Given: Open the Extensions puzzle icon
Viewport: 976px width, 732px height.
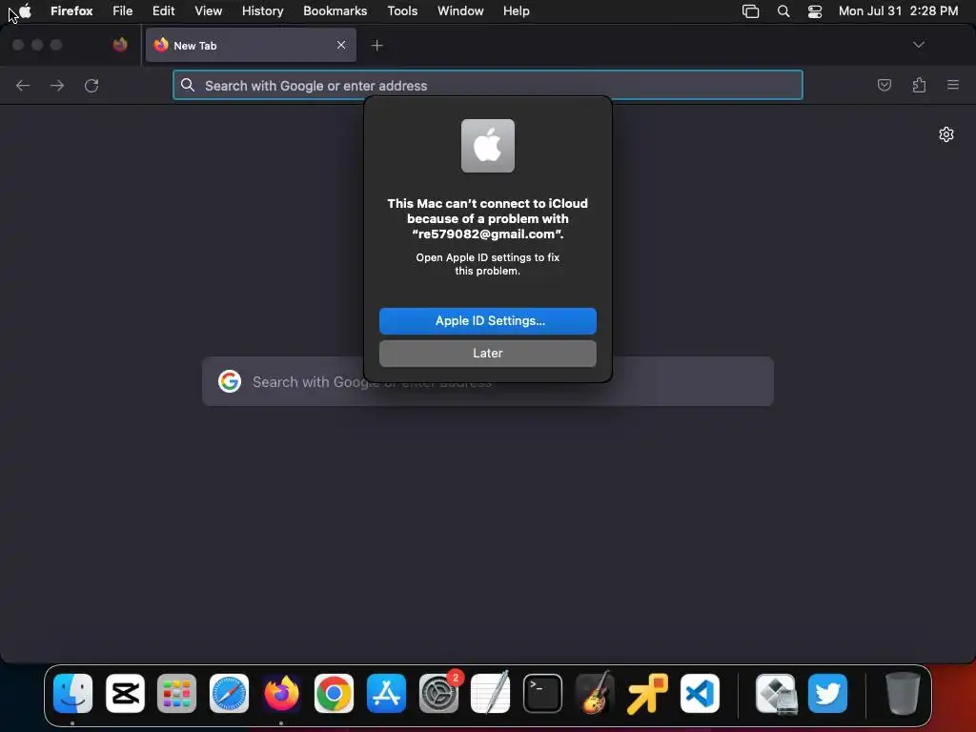Looking at the screenshot, I should (x=919, y=85).
